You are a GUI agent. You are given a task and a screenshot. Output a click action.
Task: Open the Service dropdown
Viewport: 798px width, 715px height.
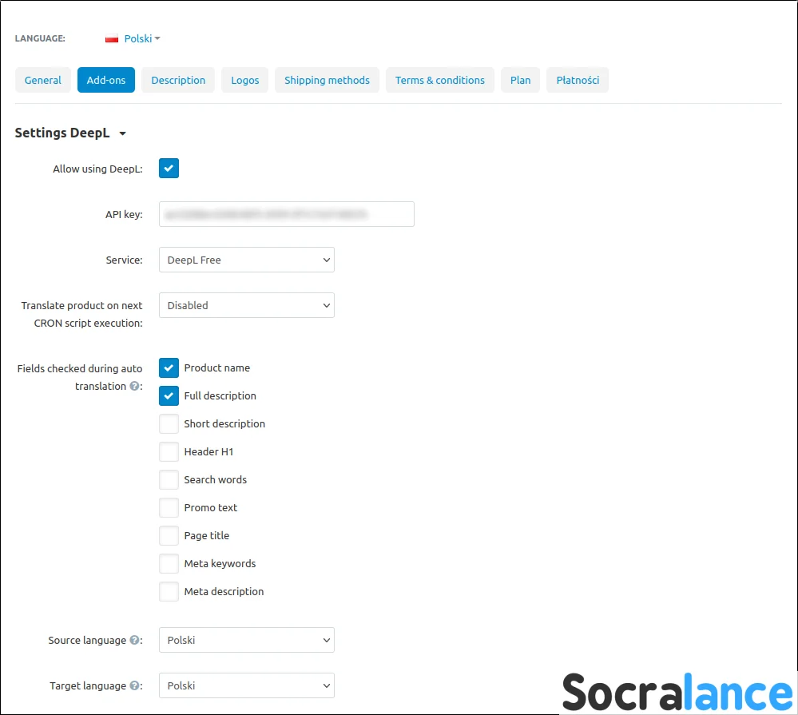pyautogui.click(x=247, y=260)
